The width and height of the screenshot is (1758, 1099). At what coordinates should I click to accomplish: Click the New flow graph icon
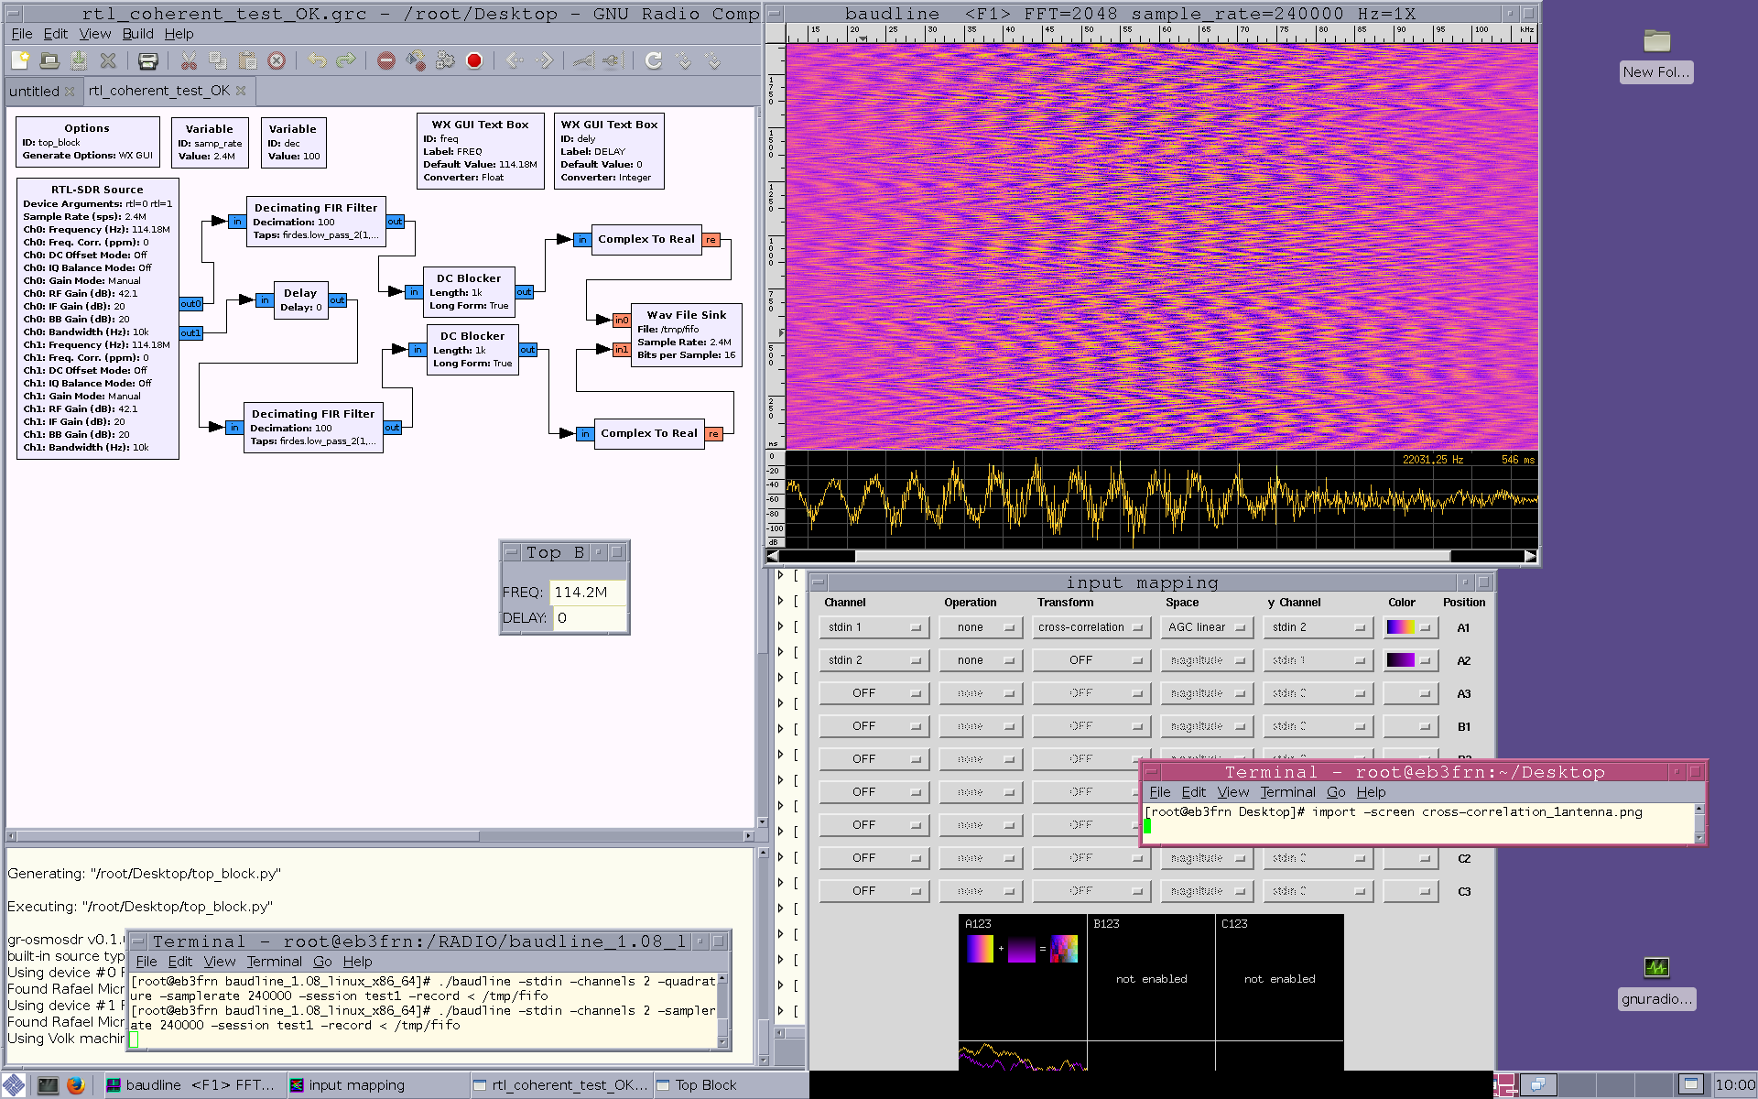coord(20,60)
